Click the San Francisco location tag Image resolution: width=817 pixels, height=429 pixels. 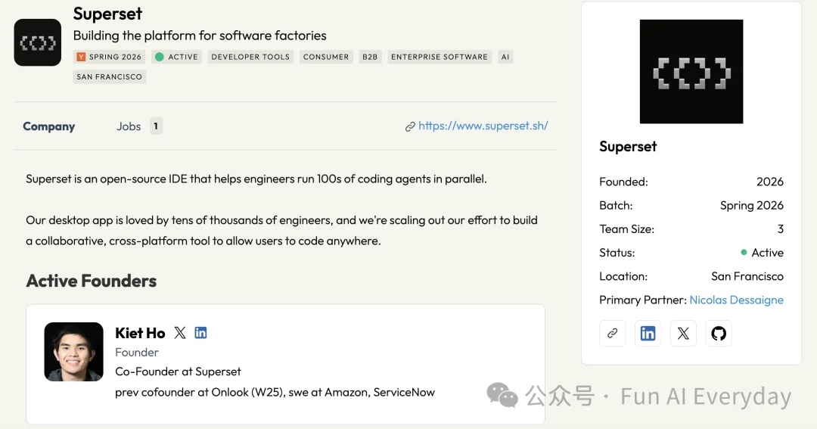click(x=110, y=76)
